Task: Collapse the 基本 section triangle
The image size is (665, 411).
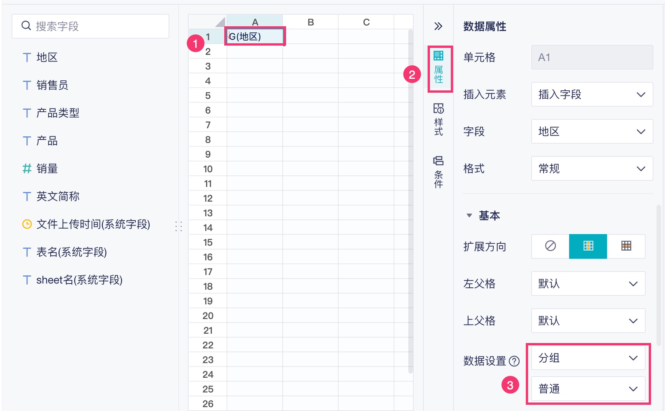Action: coord(469,216)
